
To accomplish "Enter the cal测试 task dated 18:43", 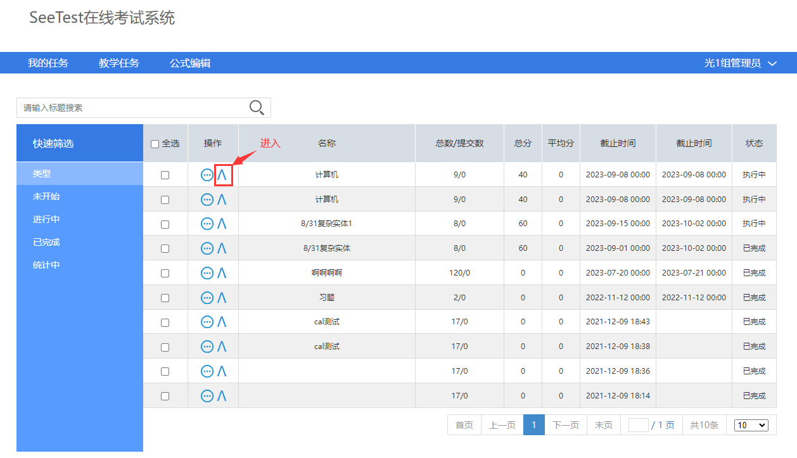I will [222, 322].
